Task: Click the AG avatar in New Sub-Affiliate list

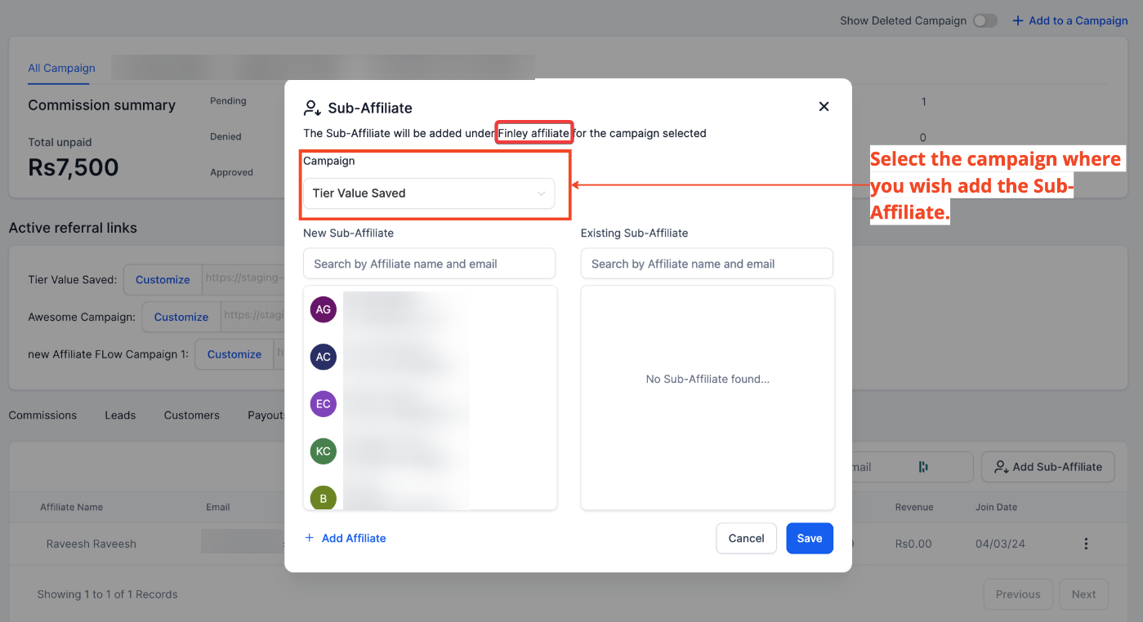Action: [x=324, y=309]
